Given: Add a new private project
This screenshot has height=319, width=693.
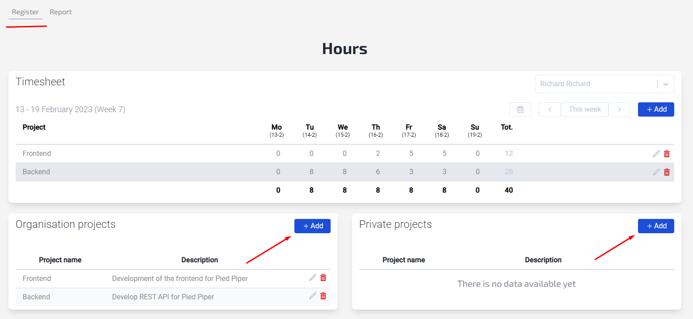Looking at the screenshot, I should [656, 226].
